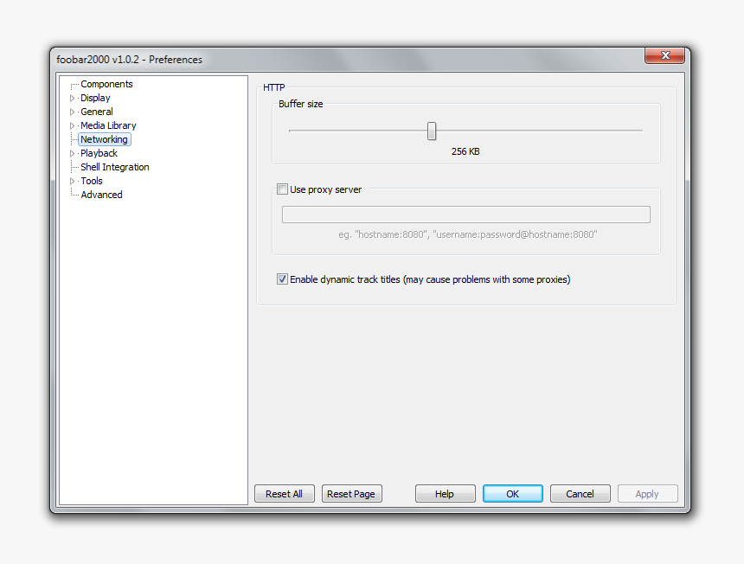Select Display in the preferences tree

click(x=95, y=98)
